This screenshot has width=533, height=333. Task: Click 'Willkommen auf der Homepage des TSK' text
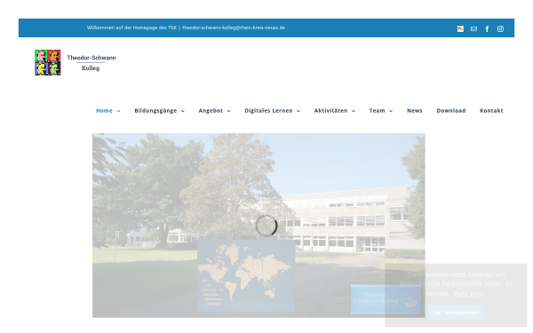coord(131,28)
